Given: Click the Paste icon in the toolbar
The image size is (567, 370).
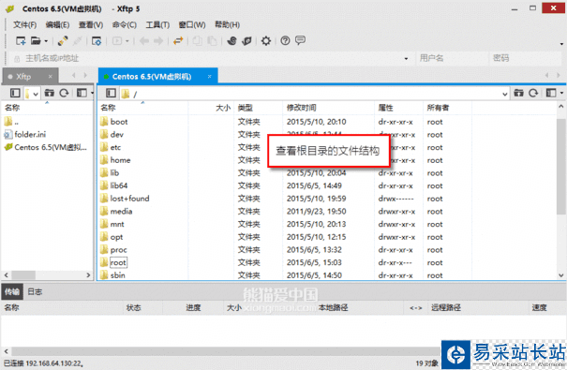Looking at the screenshot, I should 212,41.
